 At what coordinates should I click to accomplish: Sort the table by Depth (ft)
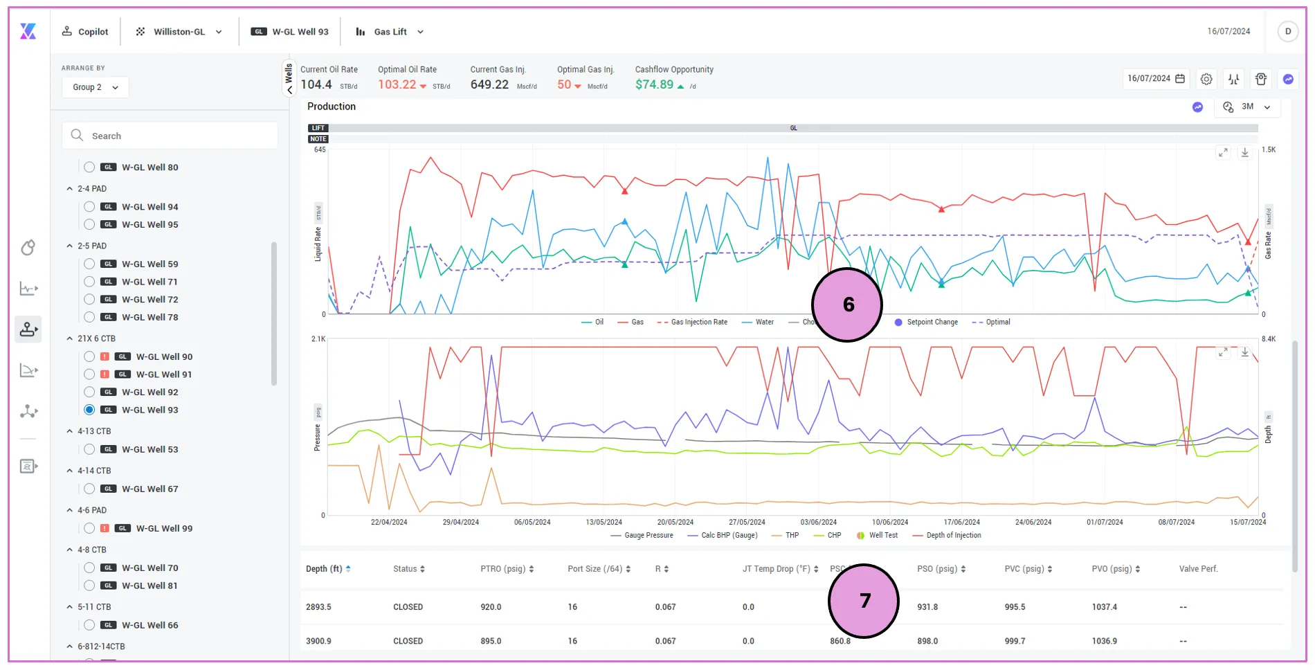click(328, 569)
